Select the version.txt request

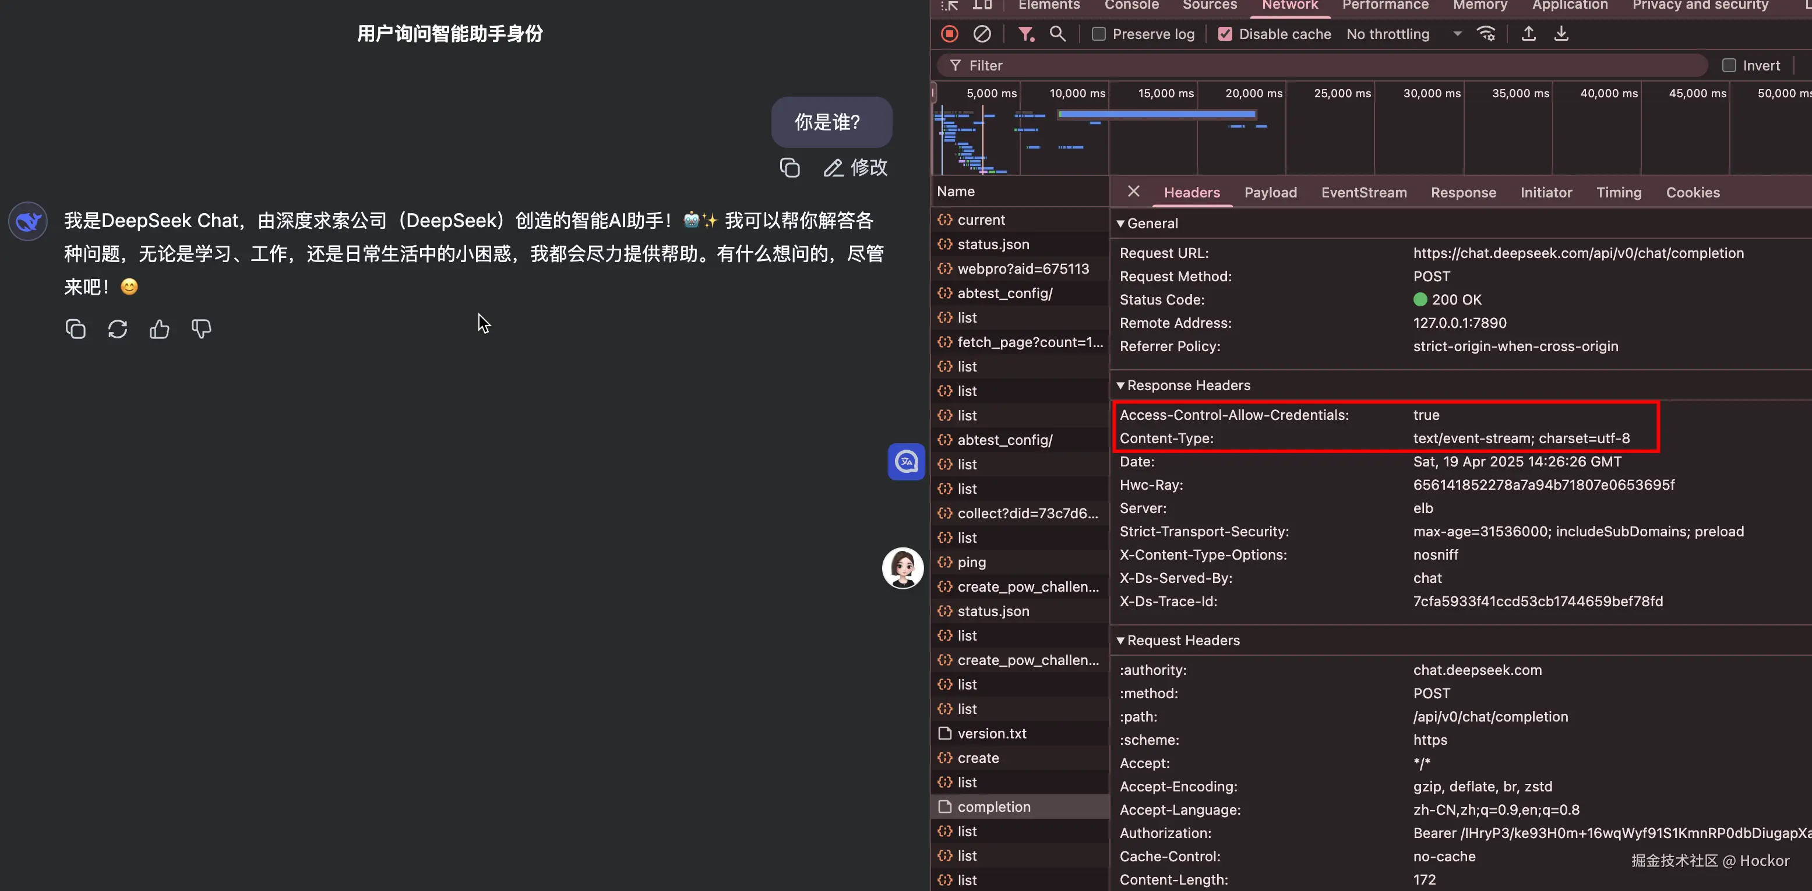point(992,734)
